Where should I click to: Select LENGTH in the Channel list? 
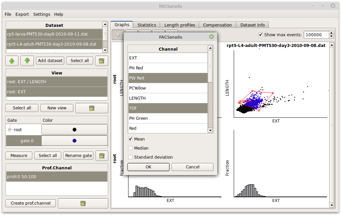point(168,98)
